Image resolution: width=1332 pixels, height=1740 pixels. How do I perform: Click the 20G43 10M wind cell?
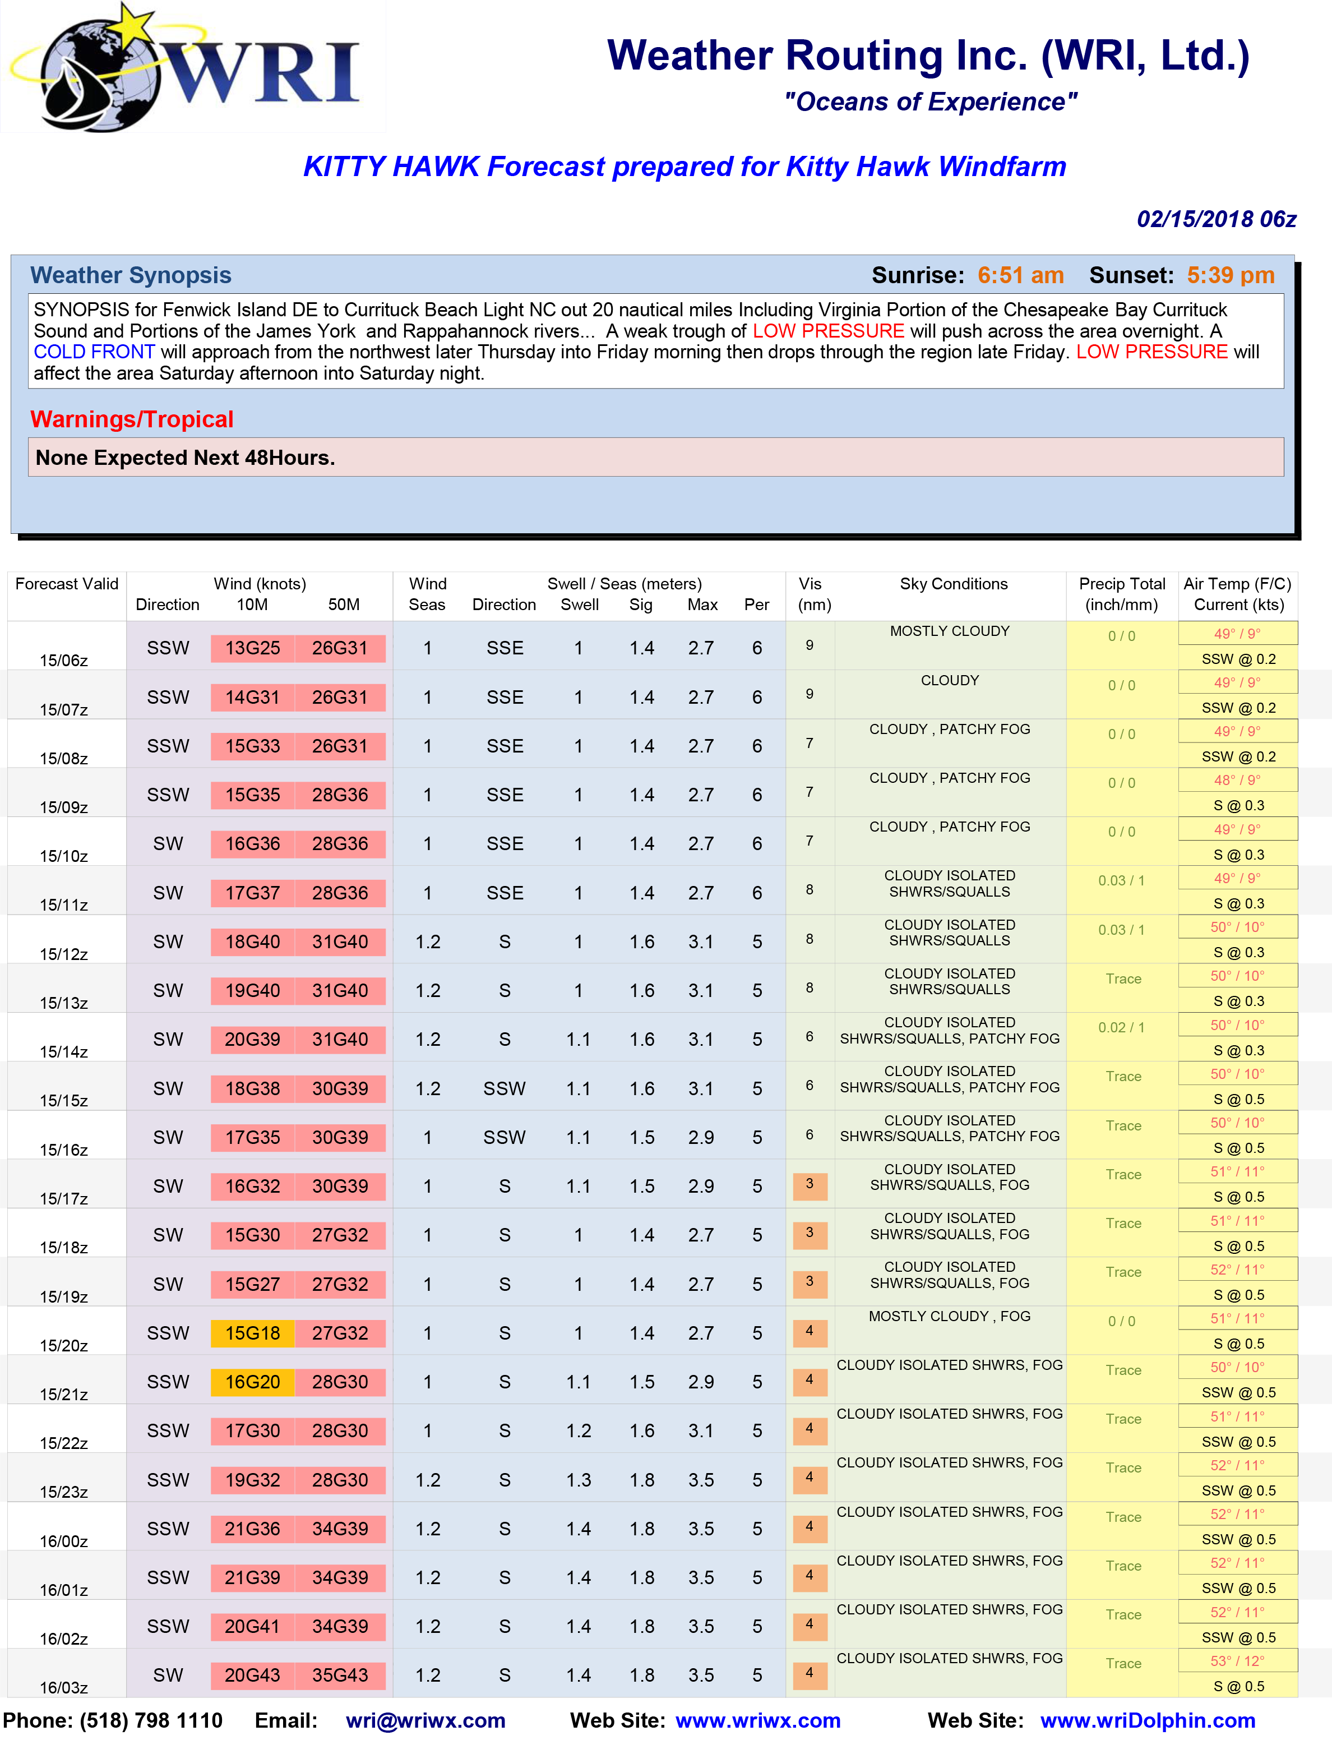click(253, 1676)
